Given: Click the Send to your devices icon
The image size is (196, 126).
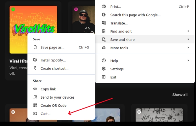Looking at the screenshot, I should click(35, 97).
